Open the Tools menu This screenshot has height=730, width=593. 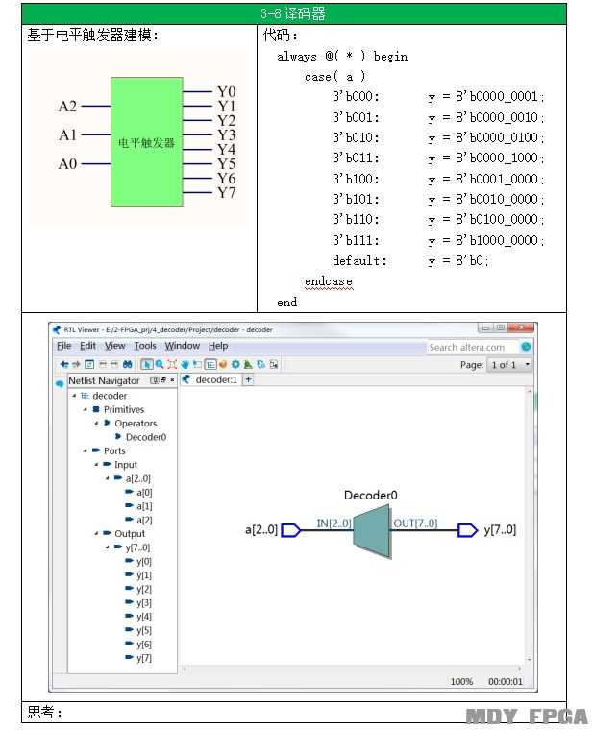pos(145,346)
